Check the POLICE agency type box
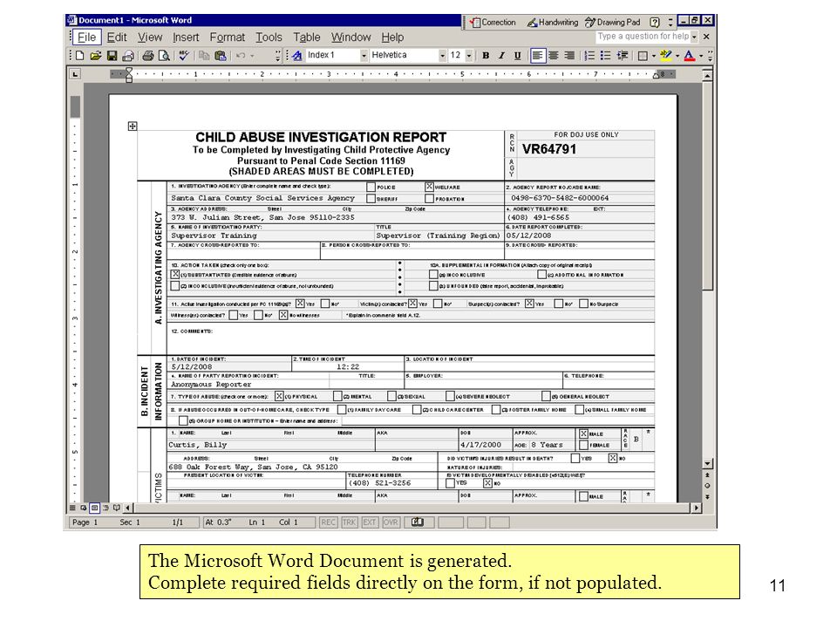 (x=371, y=187)
